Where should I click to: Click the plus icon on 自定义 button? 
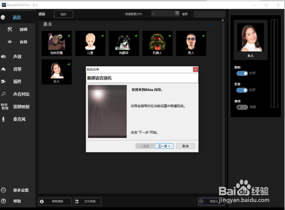(x=201, y=201)
